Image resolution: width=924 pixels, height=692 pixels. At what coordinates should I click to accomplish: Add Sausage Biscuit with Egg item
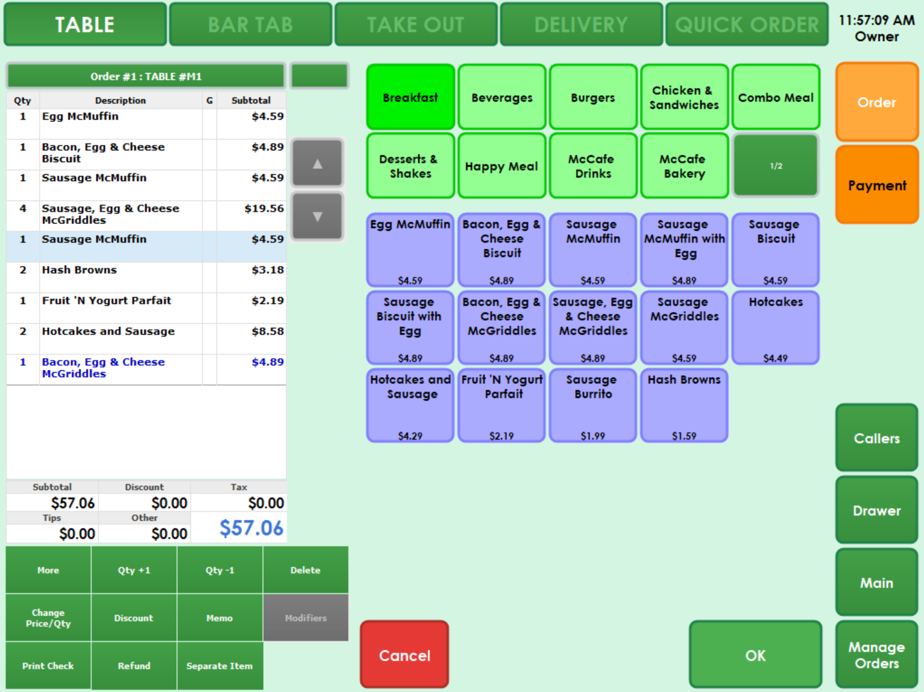tap(410, 328)
